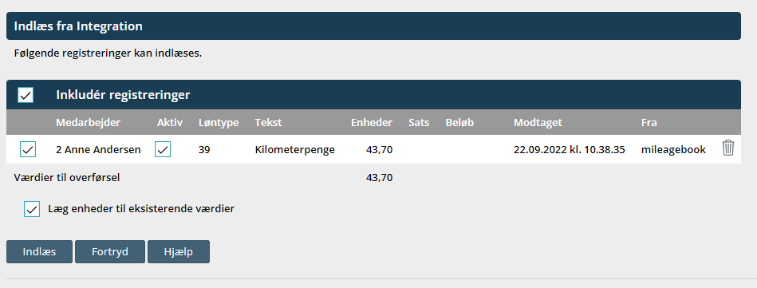Viewport: 757px width, 288px height.
Task: Toggle the Aktiv checkbox in the row
Action: tap(163, 150)
